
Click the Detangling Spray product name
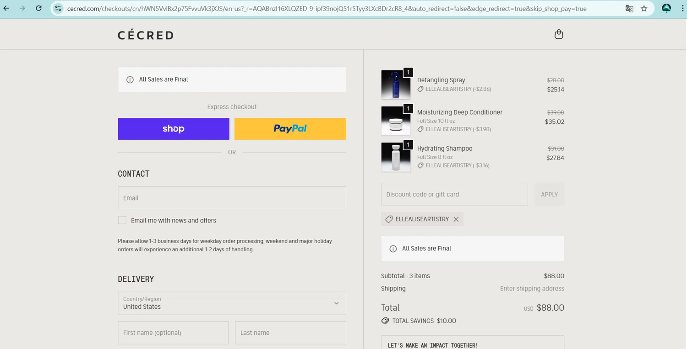click(441, 80)
